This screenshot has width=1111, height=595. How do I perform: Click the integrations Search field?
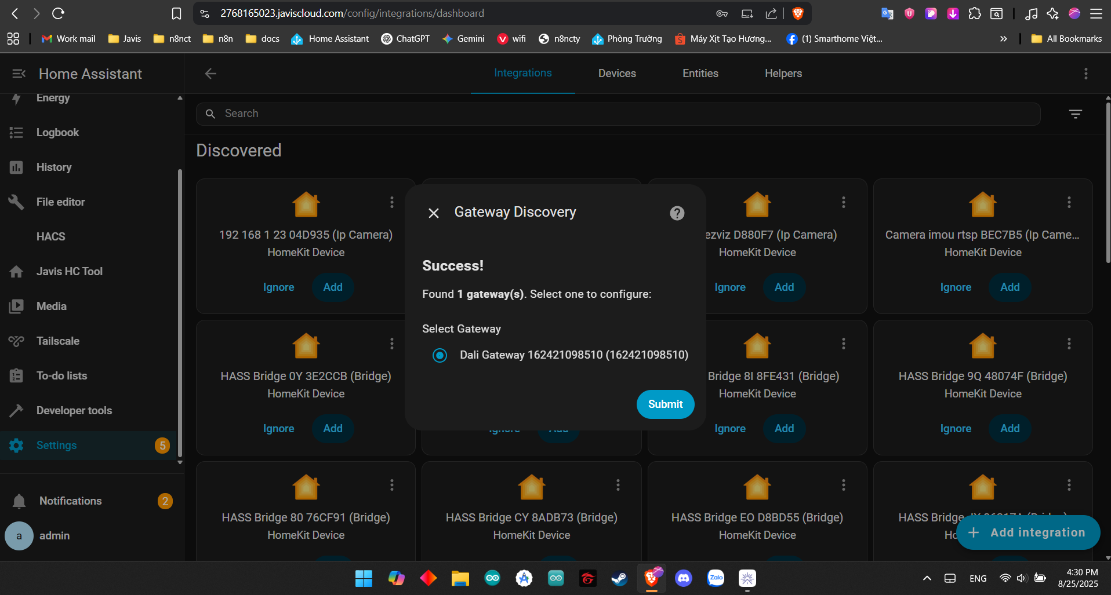(618, 114)
